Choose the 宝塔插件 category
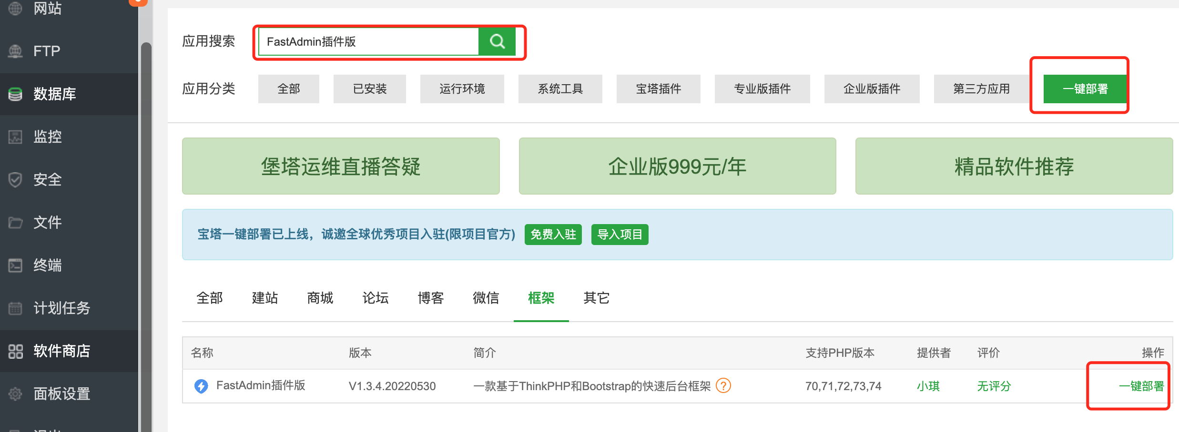Screen dimensions: 1179x432 (x=659, y=89)
